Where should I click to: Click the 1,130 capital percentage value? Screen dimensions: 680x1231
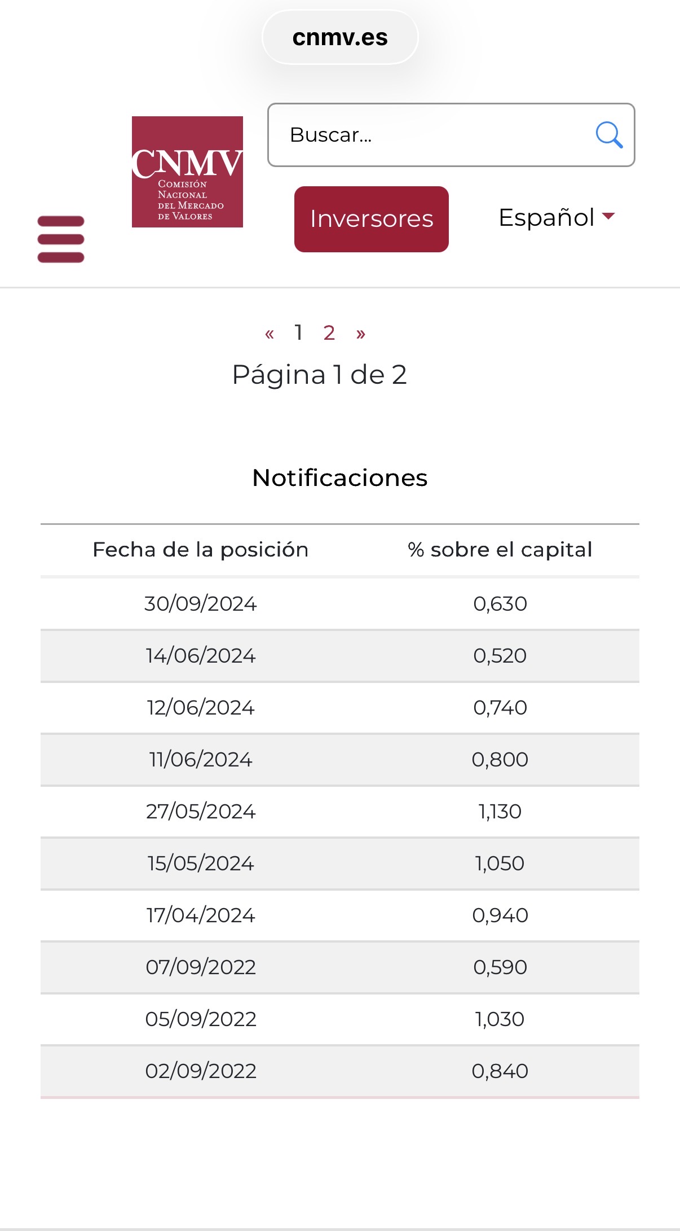tap(500, 812)
